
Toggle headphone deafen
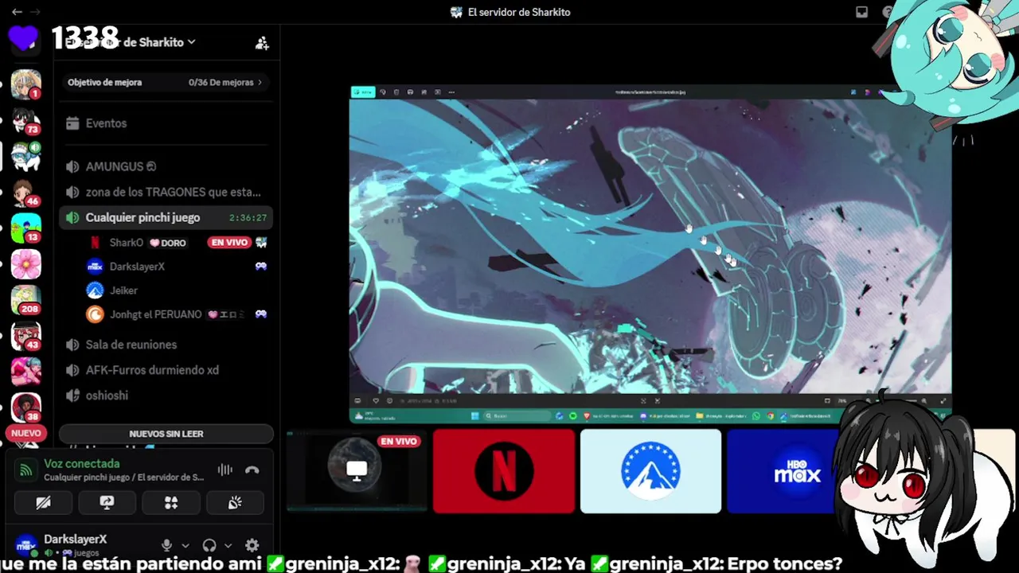[209, 545]
